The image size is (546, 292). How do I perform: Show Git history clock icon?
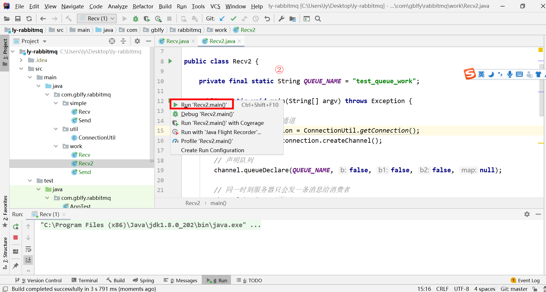pyautogui.click(x=256, y=19)
